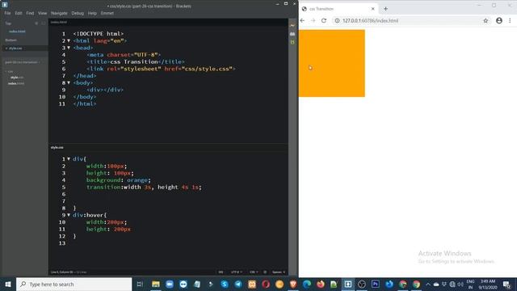The height and width of the screenshot is (291, 517).
Task: Open the Debug menu
Action: 78,13
